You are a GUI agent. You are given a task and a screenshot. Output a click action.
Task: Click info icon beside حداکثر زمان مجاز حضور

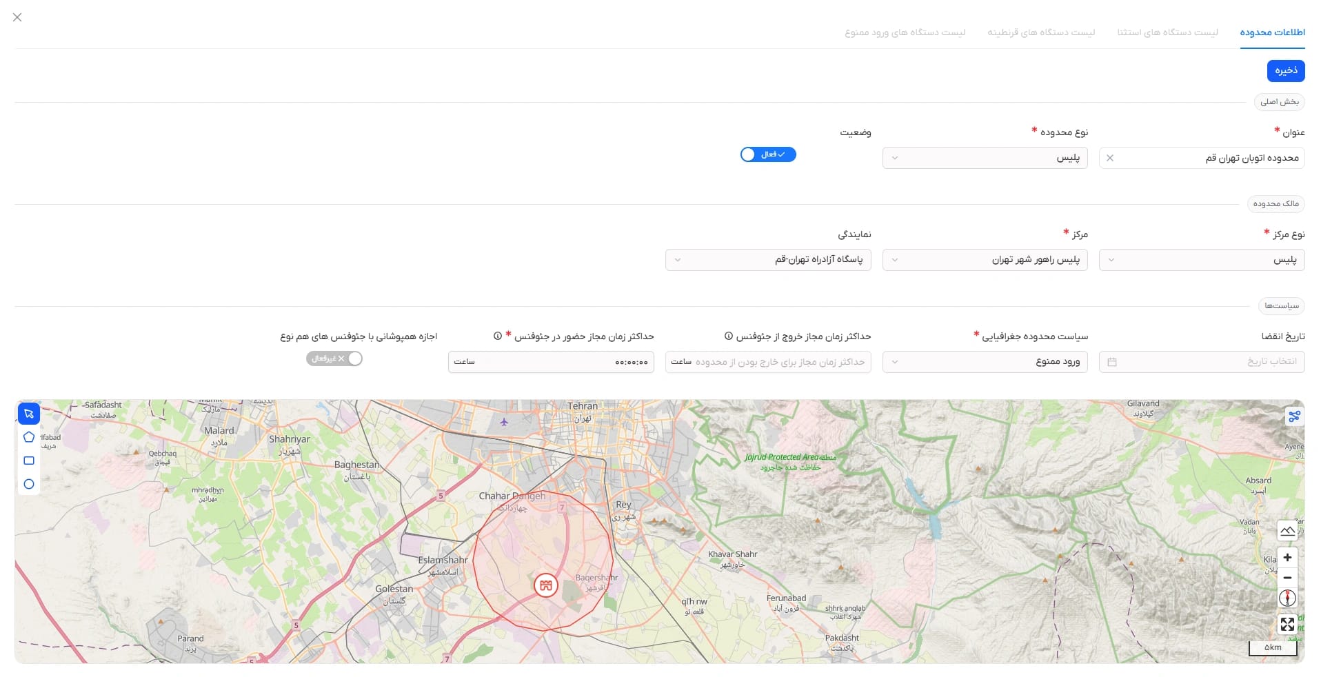pos(498,336)
